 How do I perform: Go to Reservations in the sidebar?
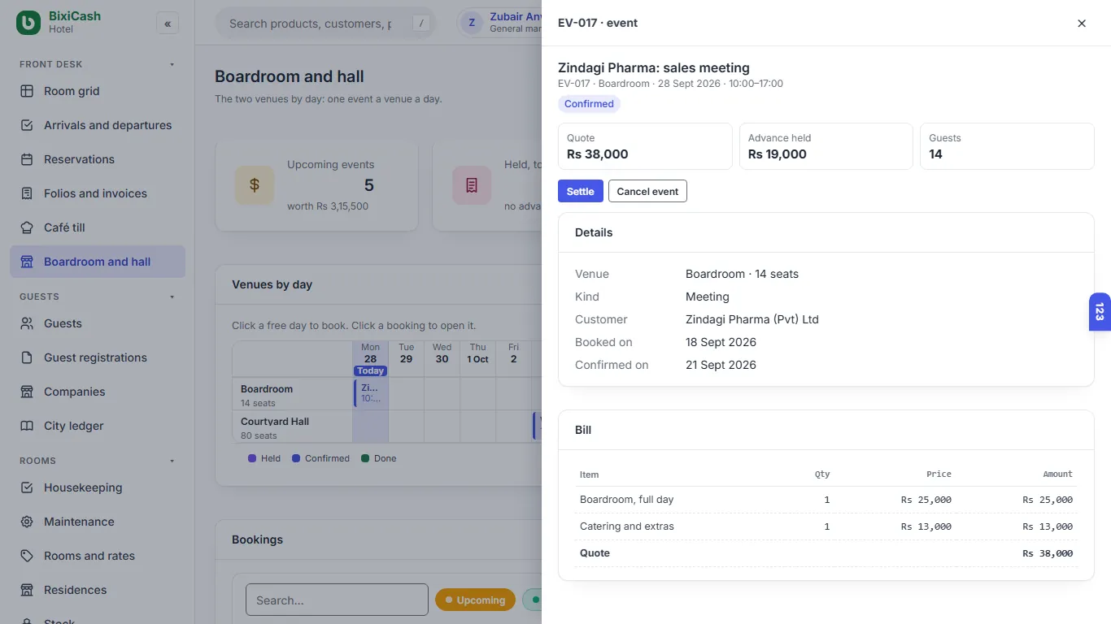98,159
